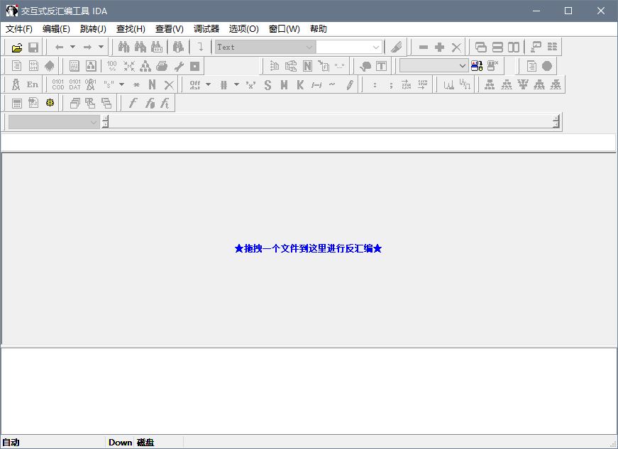
Task: Create a function using the f icon
Action: click(x=133, y=103)
